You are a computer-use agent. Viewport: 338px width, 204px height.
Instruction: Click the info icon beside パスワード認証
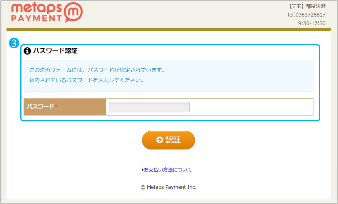[27, 51]
